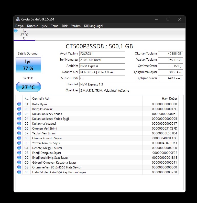Click status orb for Yazma Komutu Sayısı row
Screen dimensions: 197x203
coord(19,143)
